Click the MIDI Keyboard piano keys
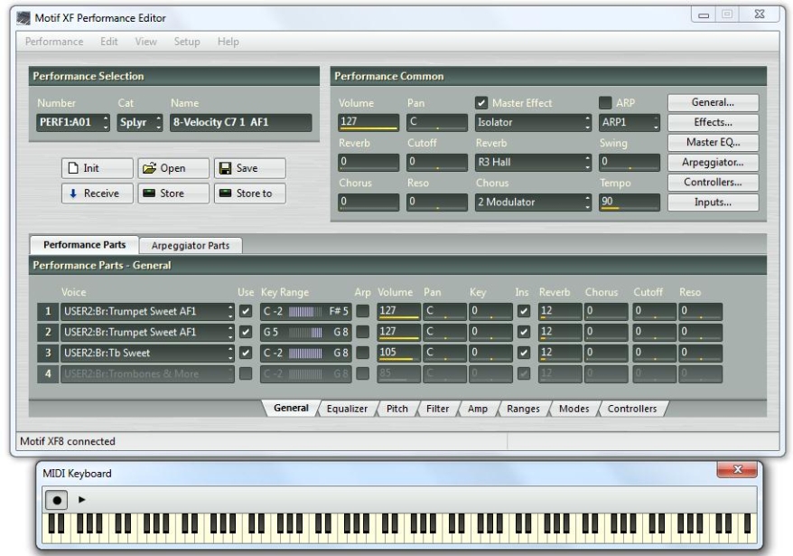Viewport: 793px width, 556px height. (399, 529)
